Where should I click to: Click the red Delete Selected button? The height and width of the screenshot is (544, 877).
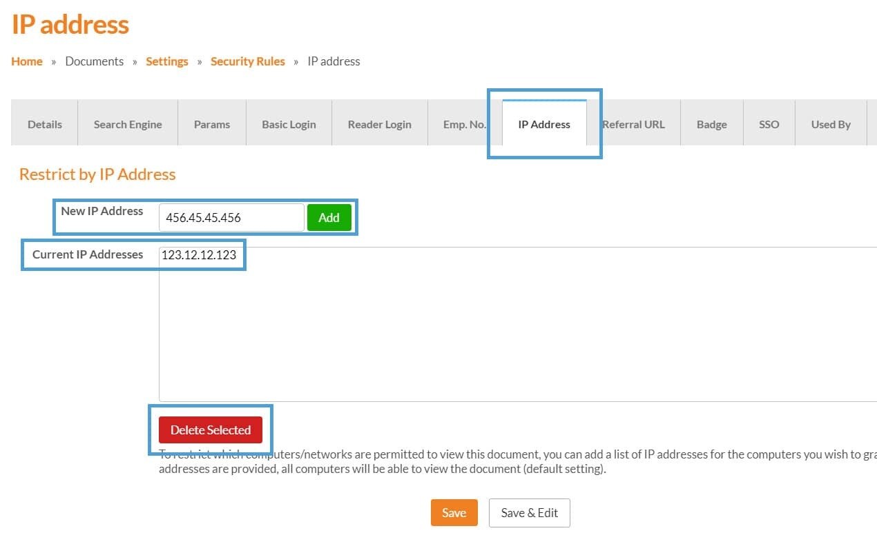[x=211, y=430]
